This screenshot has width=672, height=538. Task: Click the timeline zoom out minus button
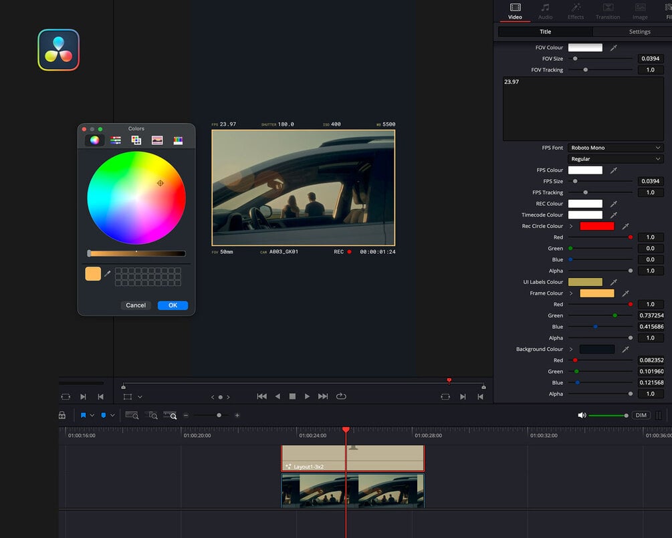point(186,415)
